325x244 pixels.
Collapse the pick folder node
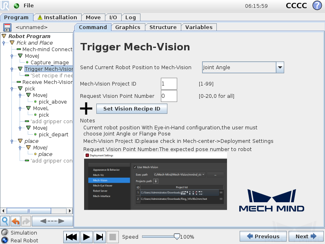(20, 88)
